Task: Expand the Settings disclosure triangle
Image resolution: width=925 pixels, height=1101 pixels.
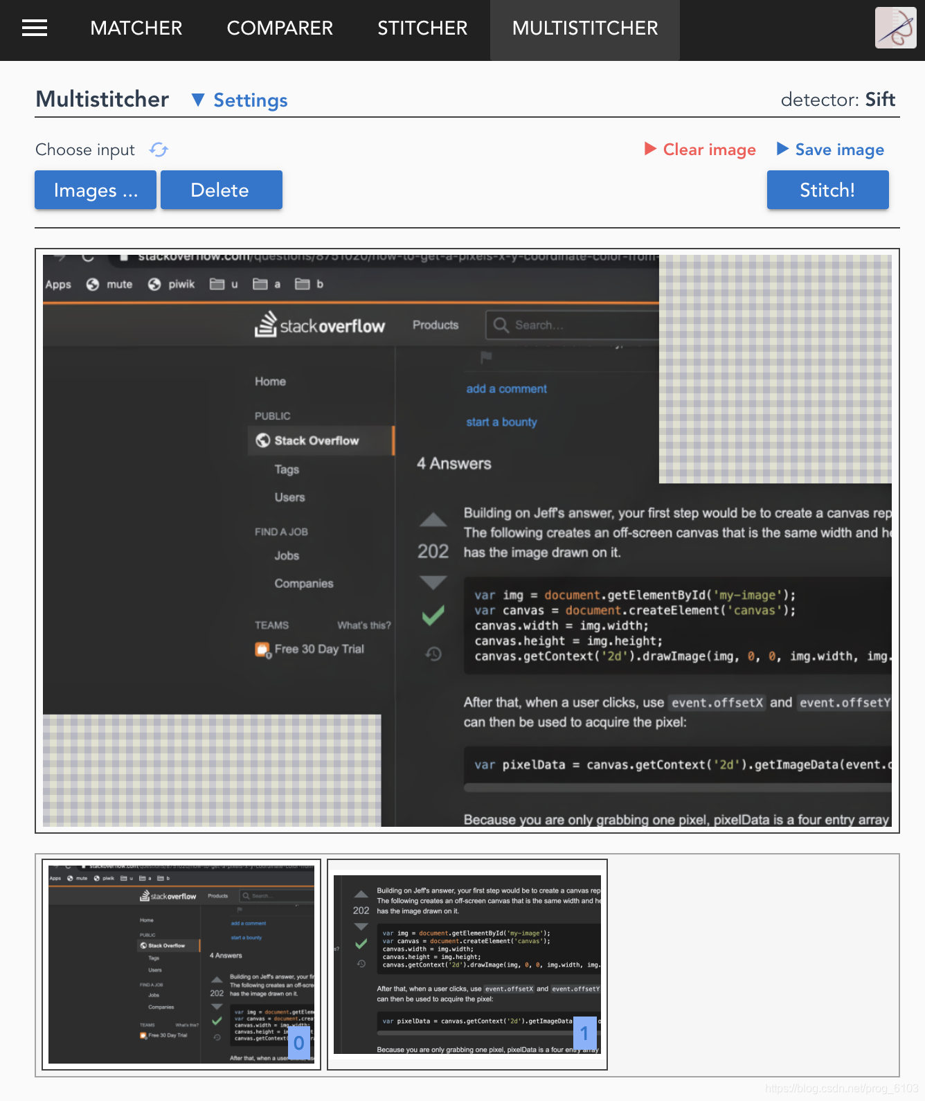Action: point(198,100)
